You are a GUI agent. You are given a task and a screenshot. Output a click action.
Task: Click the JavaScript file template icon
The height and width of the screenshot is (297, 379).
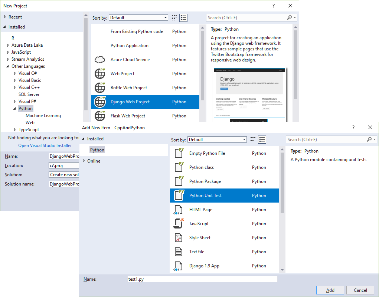pyautogui.click(x=178, y=223)
